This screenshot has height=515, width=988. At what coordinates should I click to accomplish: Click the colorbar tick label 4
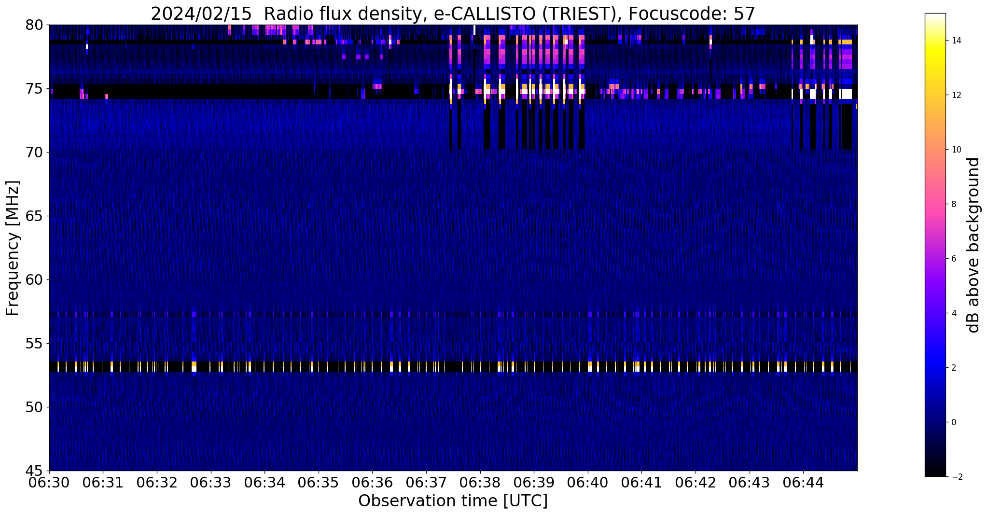point(953,313)
